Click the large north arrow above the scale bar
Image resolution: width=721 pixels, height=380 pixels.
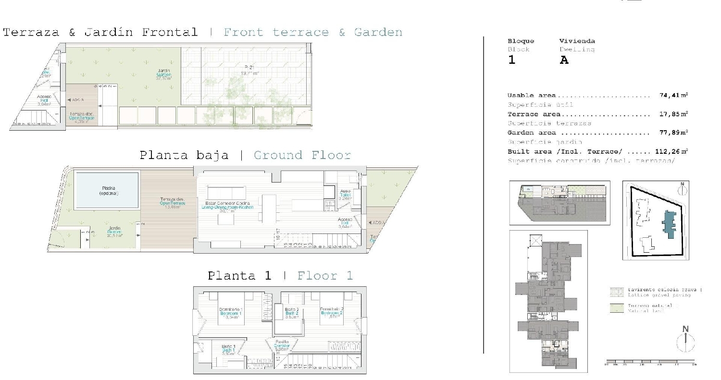pyautogui.click(x=685, y=340)
